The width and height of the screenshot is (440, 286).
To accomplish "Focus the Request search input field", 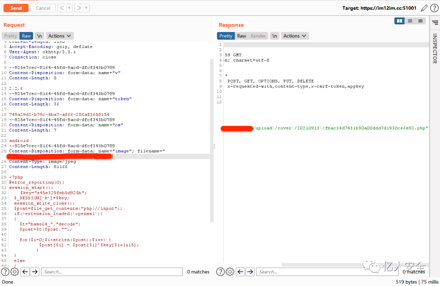I will (112, 272).
